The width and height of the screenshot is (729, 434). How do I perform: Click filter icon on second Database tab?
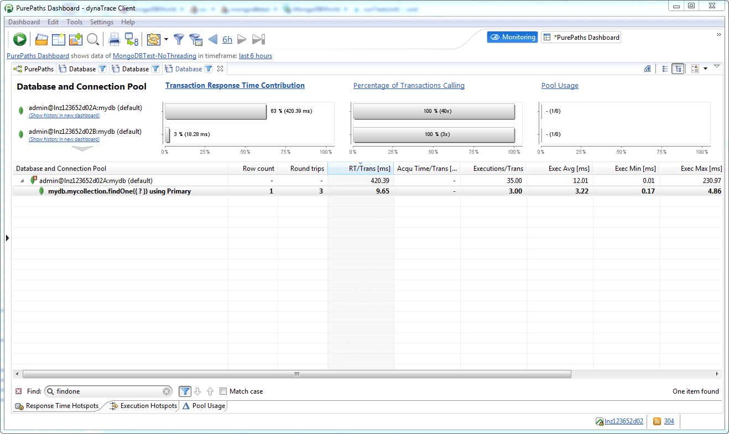coord(155,69)
